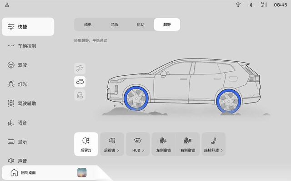The height and width of the screenshot is (181, 291).
Task: Click the car rear wheel
Action: tap(228, 101)
